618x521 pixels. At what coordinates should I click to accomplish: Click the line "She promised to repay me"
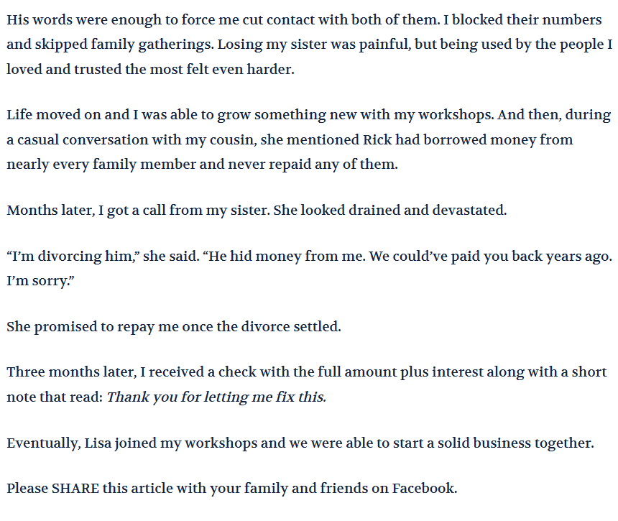174,326
